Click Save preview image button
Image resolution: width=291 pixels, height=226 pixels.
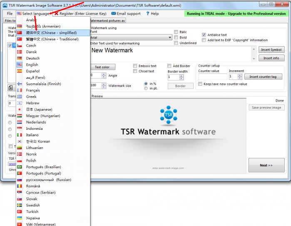tap(266, 107)
